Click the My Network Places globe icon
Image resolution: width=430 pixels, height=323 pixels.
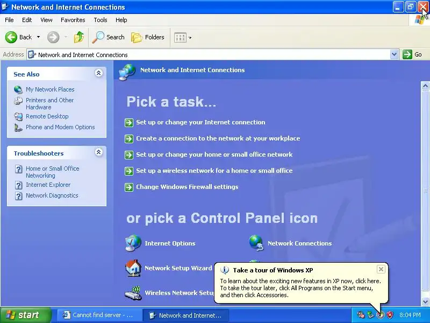tap(18, 89)
